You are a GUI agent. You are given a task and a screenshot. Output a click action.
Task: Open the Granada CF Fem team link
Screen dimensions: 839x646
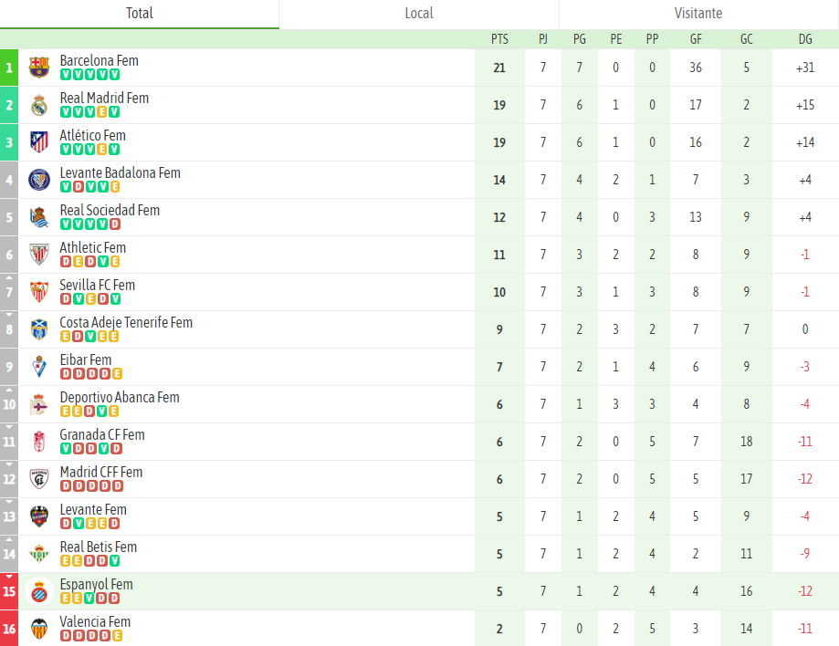tap(102, 434)
